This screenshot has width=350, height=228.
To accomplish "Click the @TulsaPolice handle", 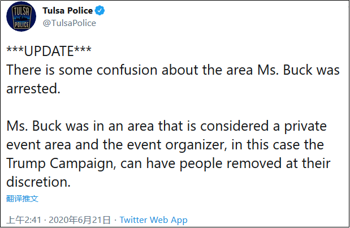I will coord(69,23).
